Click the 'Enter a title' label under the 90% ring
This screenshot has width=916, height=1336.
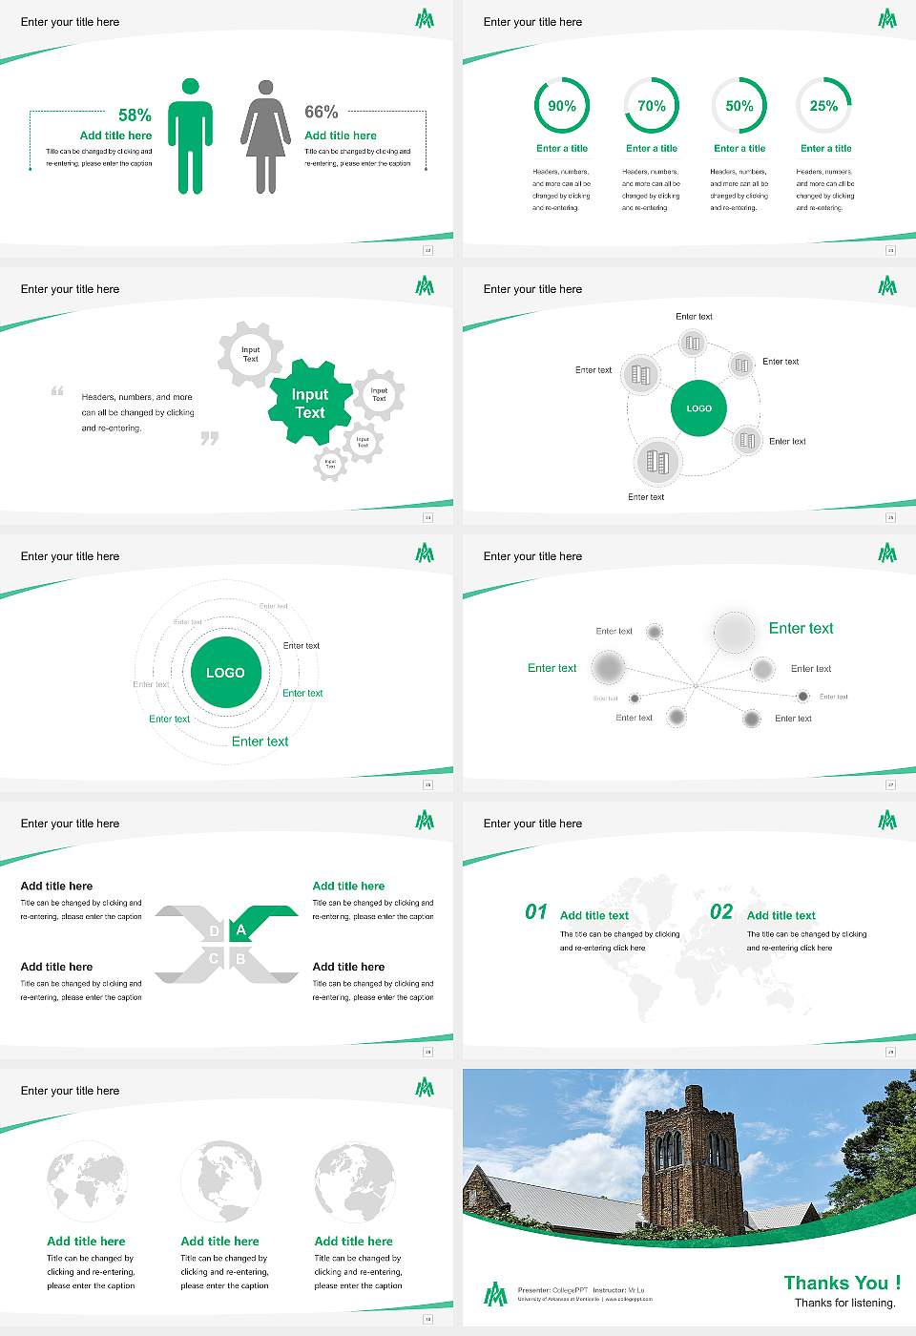pos(562,148)
